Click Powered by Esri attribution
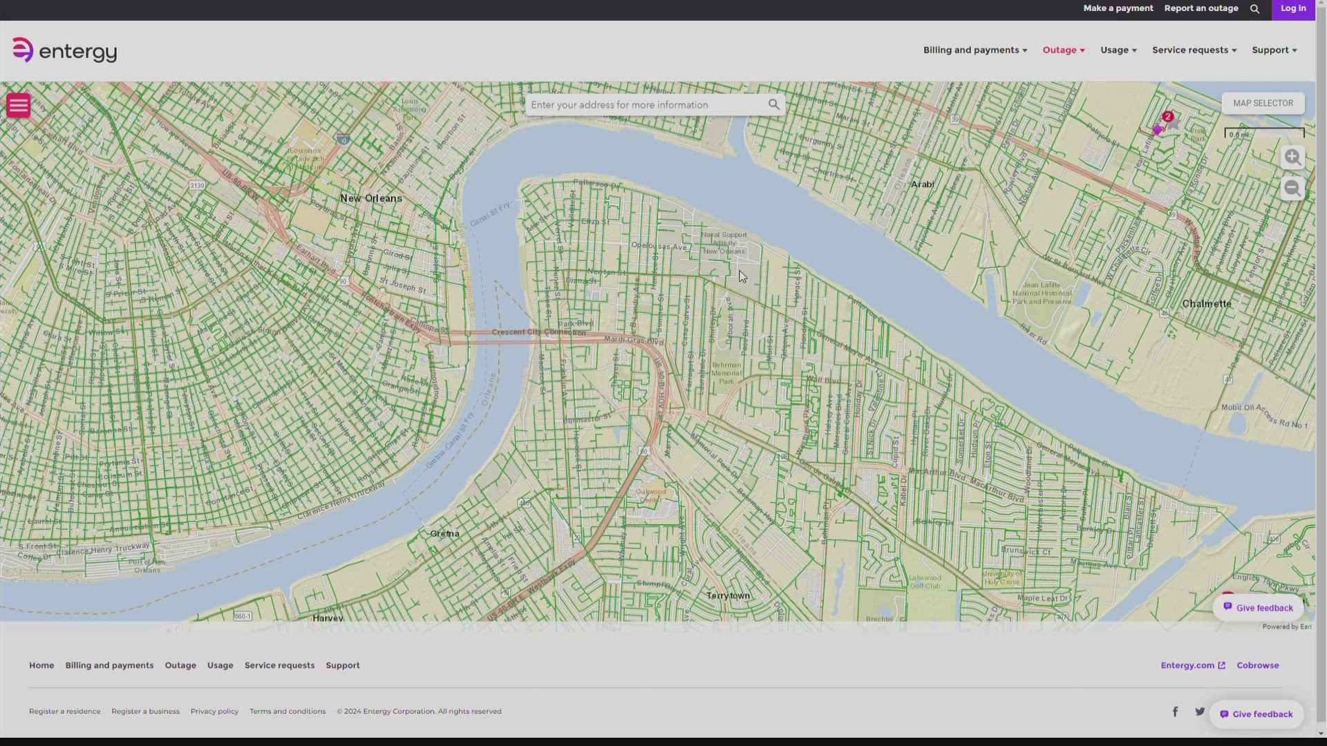Viewport: 1327px width, 746px height. [x=1286, y=627]
